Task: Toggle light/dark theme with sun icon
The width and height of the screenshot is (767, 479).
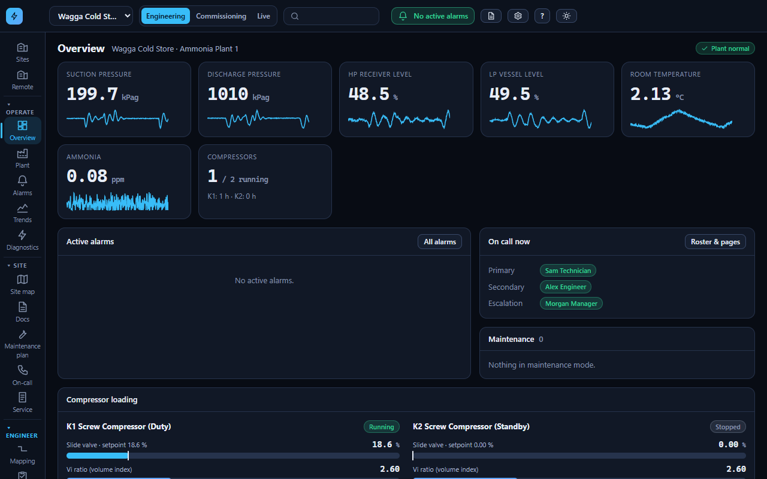Action: pos(566,16)
